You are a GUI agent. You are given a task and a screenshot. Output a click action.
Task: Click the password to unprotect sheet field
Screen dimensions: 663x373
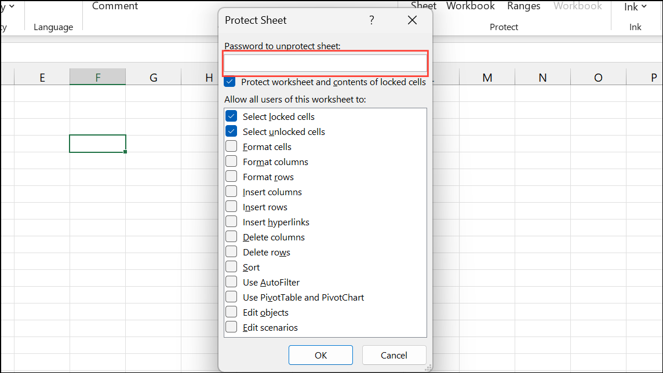click(325, 63)
